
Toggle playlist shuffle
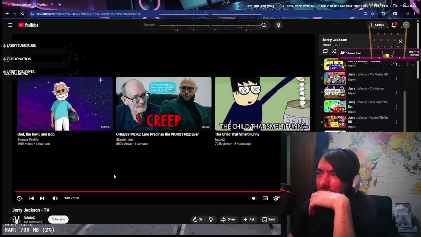(x=334, y=51)
